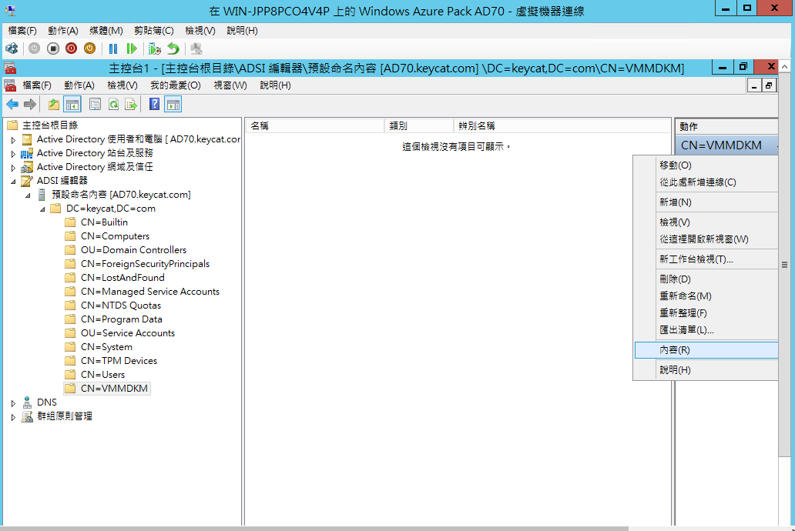Expand Active Directory 使用者和電腦 node
This screenshot has width=795, height=531.
point(13,140)
